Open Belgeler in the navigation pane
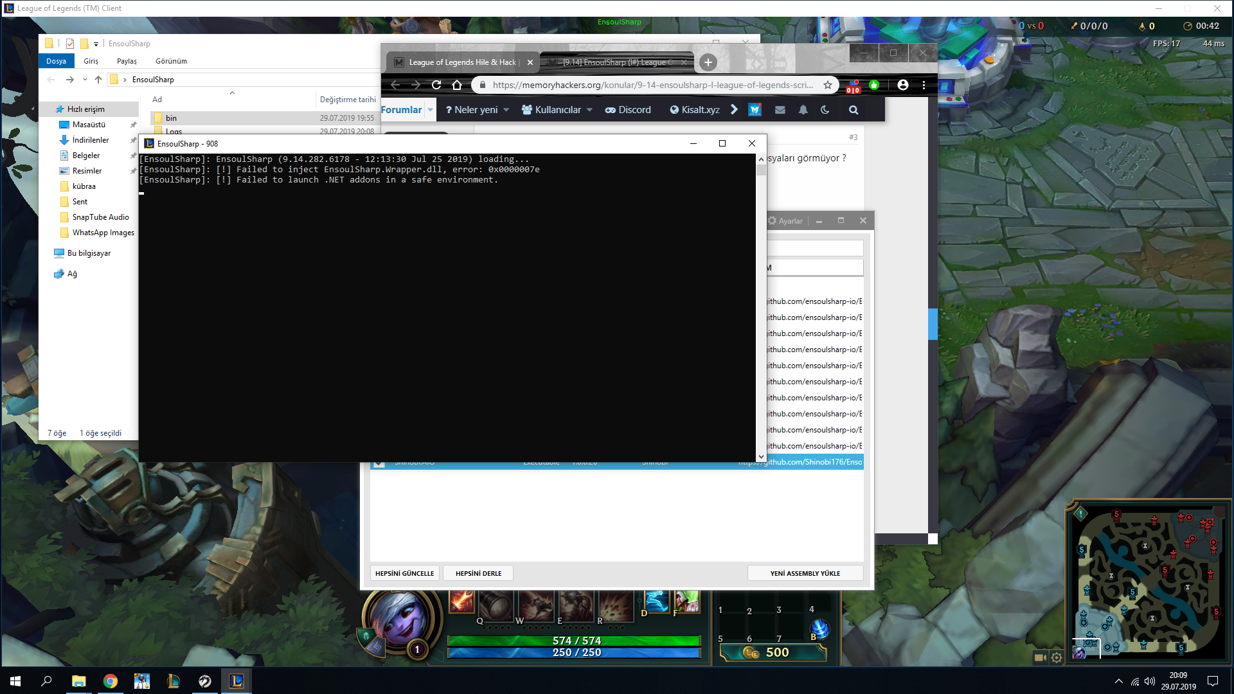The width and height of the screenshot is (1234, 694). (x=86, y=156)
